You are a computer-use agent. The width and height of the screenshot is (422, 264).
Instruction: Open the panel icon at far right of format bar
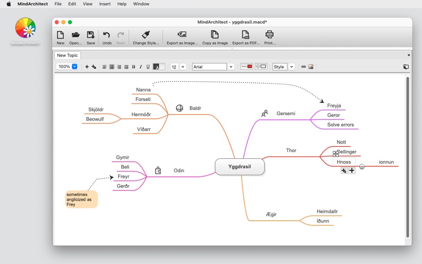coord(406,67)
